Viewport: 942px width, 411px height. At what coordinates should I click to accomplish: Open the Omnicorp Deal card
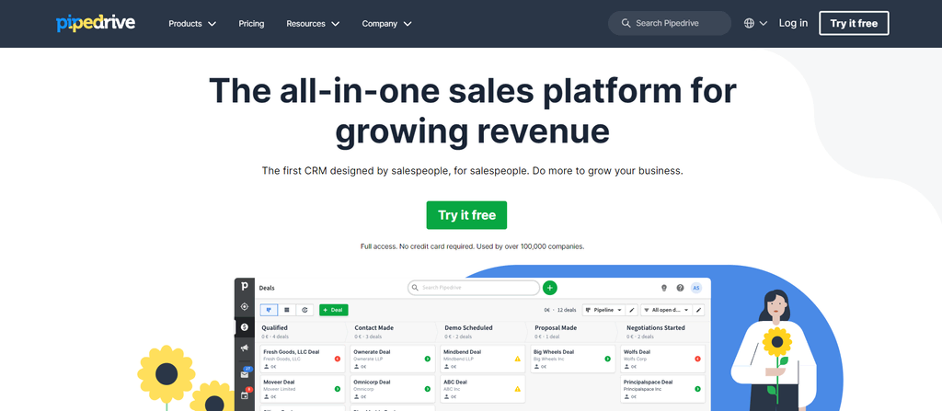coord(392,389)
